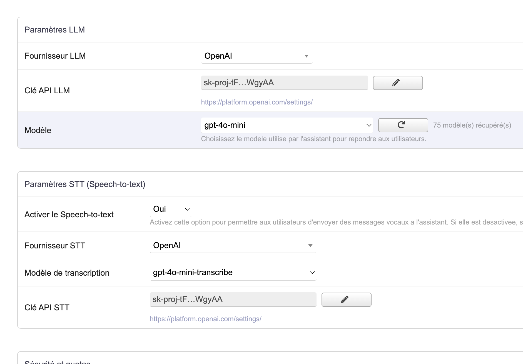
Task: Click the Paramètres STT (Speech-to-text) header
Action: click(x=85, y=184)
